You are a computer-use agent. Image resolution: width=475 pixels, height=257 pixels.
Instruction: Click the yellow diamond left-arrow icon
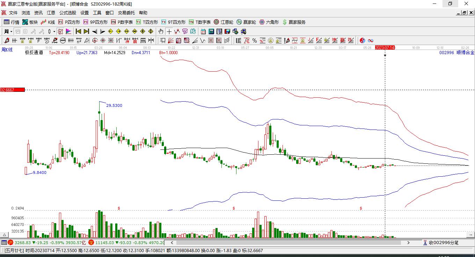click(x=110, y=31)
